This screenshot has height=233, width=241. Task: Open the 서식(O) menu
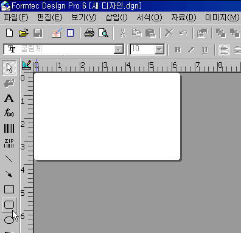tap(150, 18)
